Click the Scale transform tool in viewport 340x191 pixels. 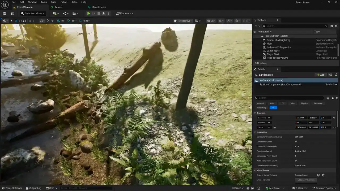point(24,21)
